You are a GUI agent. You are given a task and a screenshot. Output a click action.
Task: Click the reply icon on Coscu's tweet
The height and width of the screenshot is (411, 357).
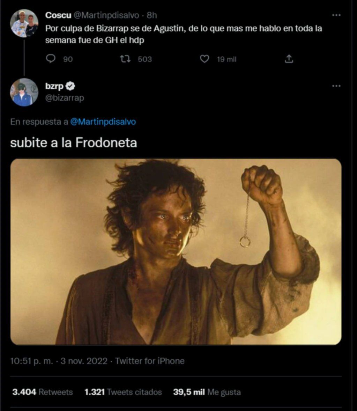(51, 59)
